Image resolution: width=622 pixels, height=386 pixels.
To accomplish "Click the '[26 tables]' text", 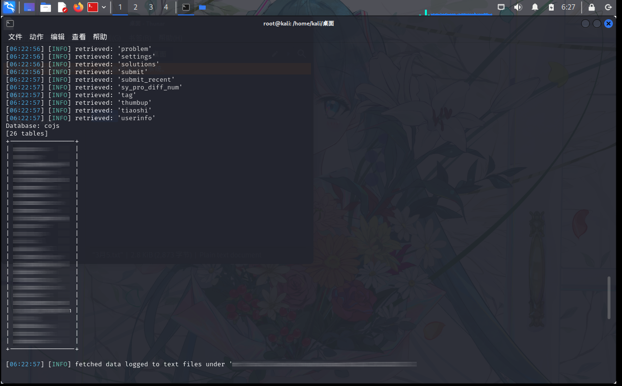I will point(27,133).
